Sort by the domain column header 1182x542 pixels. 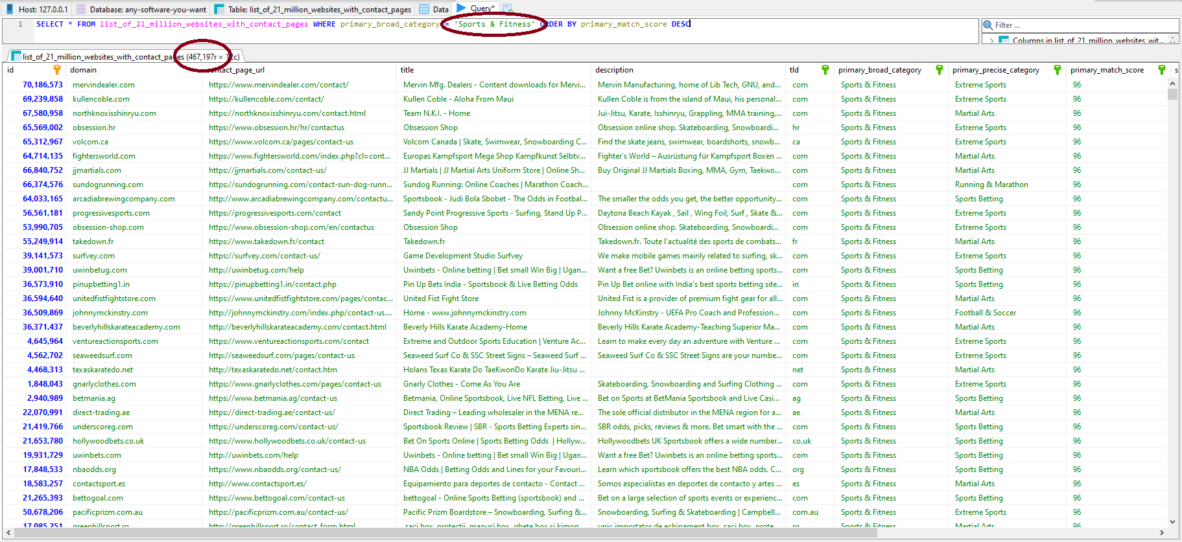pyautogui.click(x=134, y=70)
